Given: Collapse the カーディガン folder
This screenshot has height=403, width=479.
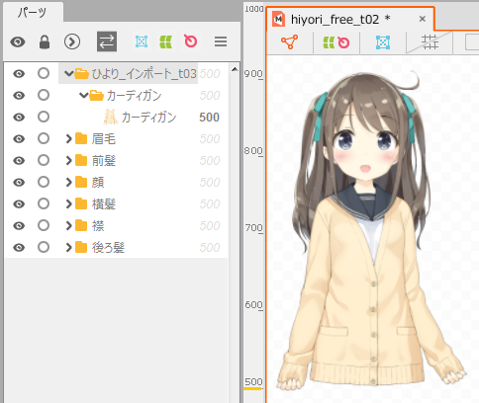Looking at the screenshot, I should [84, 96].
